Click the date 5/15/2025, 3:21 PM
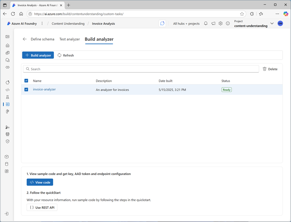The height and width of the screenshot is (222, 291). pyautogui.click(x=172, y=90)
